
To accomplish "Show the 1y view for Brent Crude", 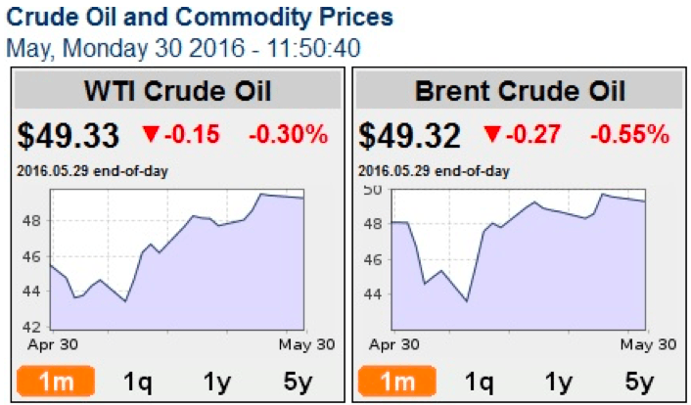I will tap(559, 382).
